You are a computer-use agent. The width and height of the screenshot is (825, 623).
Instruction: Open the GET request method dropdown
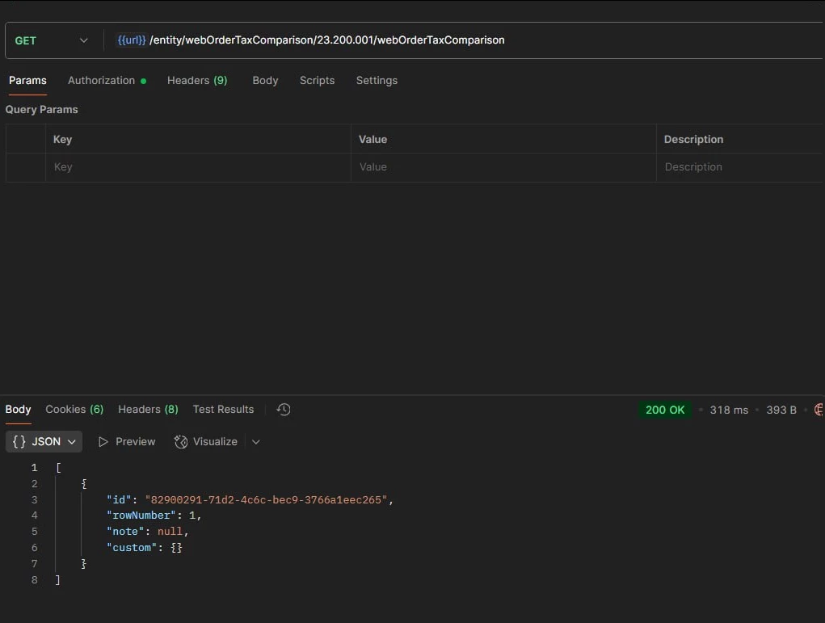[x=83, y=40]
